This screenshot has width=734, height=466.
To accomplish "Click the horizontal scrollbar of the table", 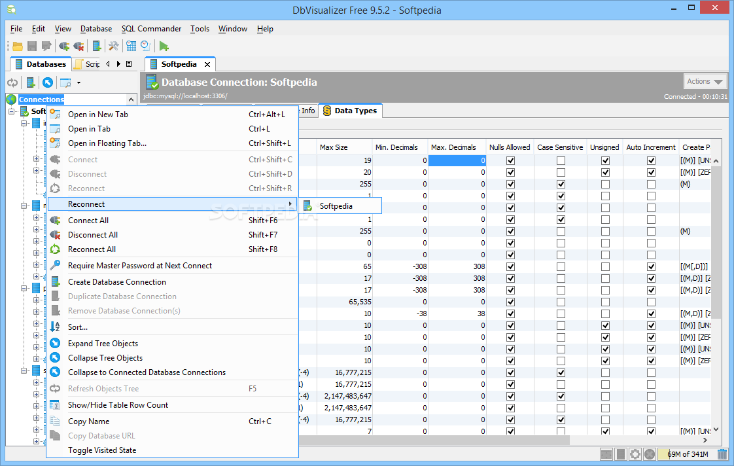I will [434, 440].
